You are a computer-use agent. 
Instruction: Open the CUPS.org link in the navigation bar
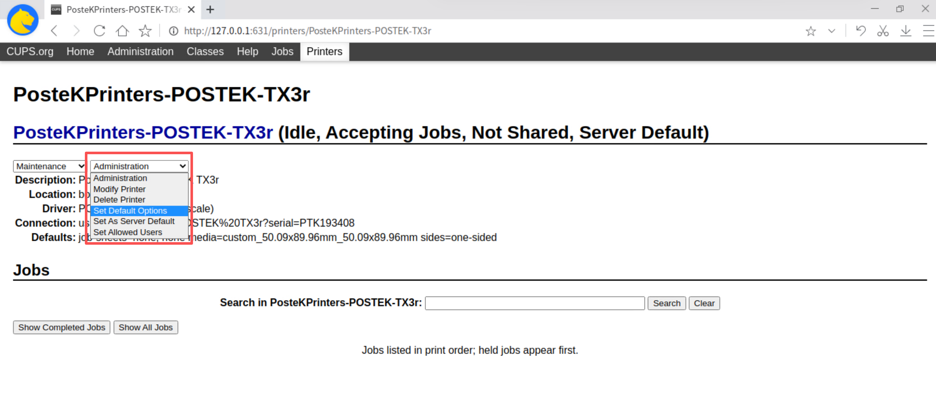pos(30,52)
